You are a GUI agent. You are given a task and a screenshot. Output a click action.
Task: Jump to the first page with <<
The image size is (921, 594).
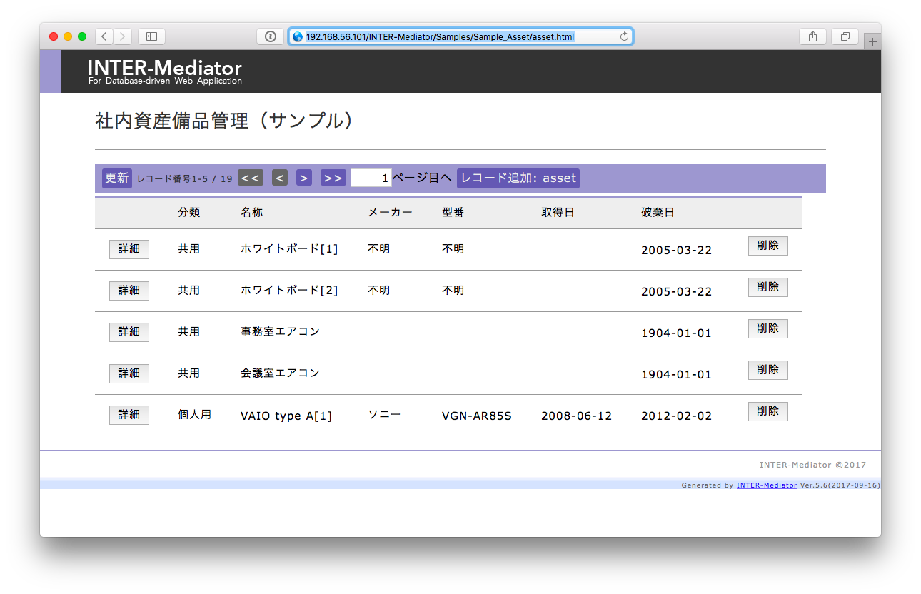point(250,178)
